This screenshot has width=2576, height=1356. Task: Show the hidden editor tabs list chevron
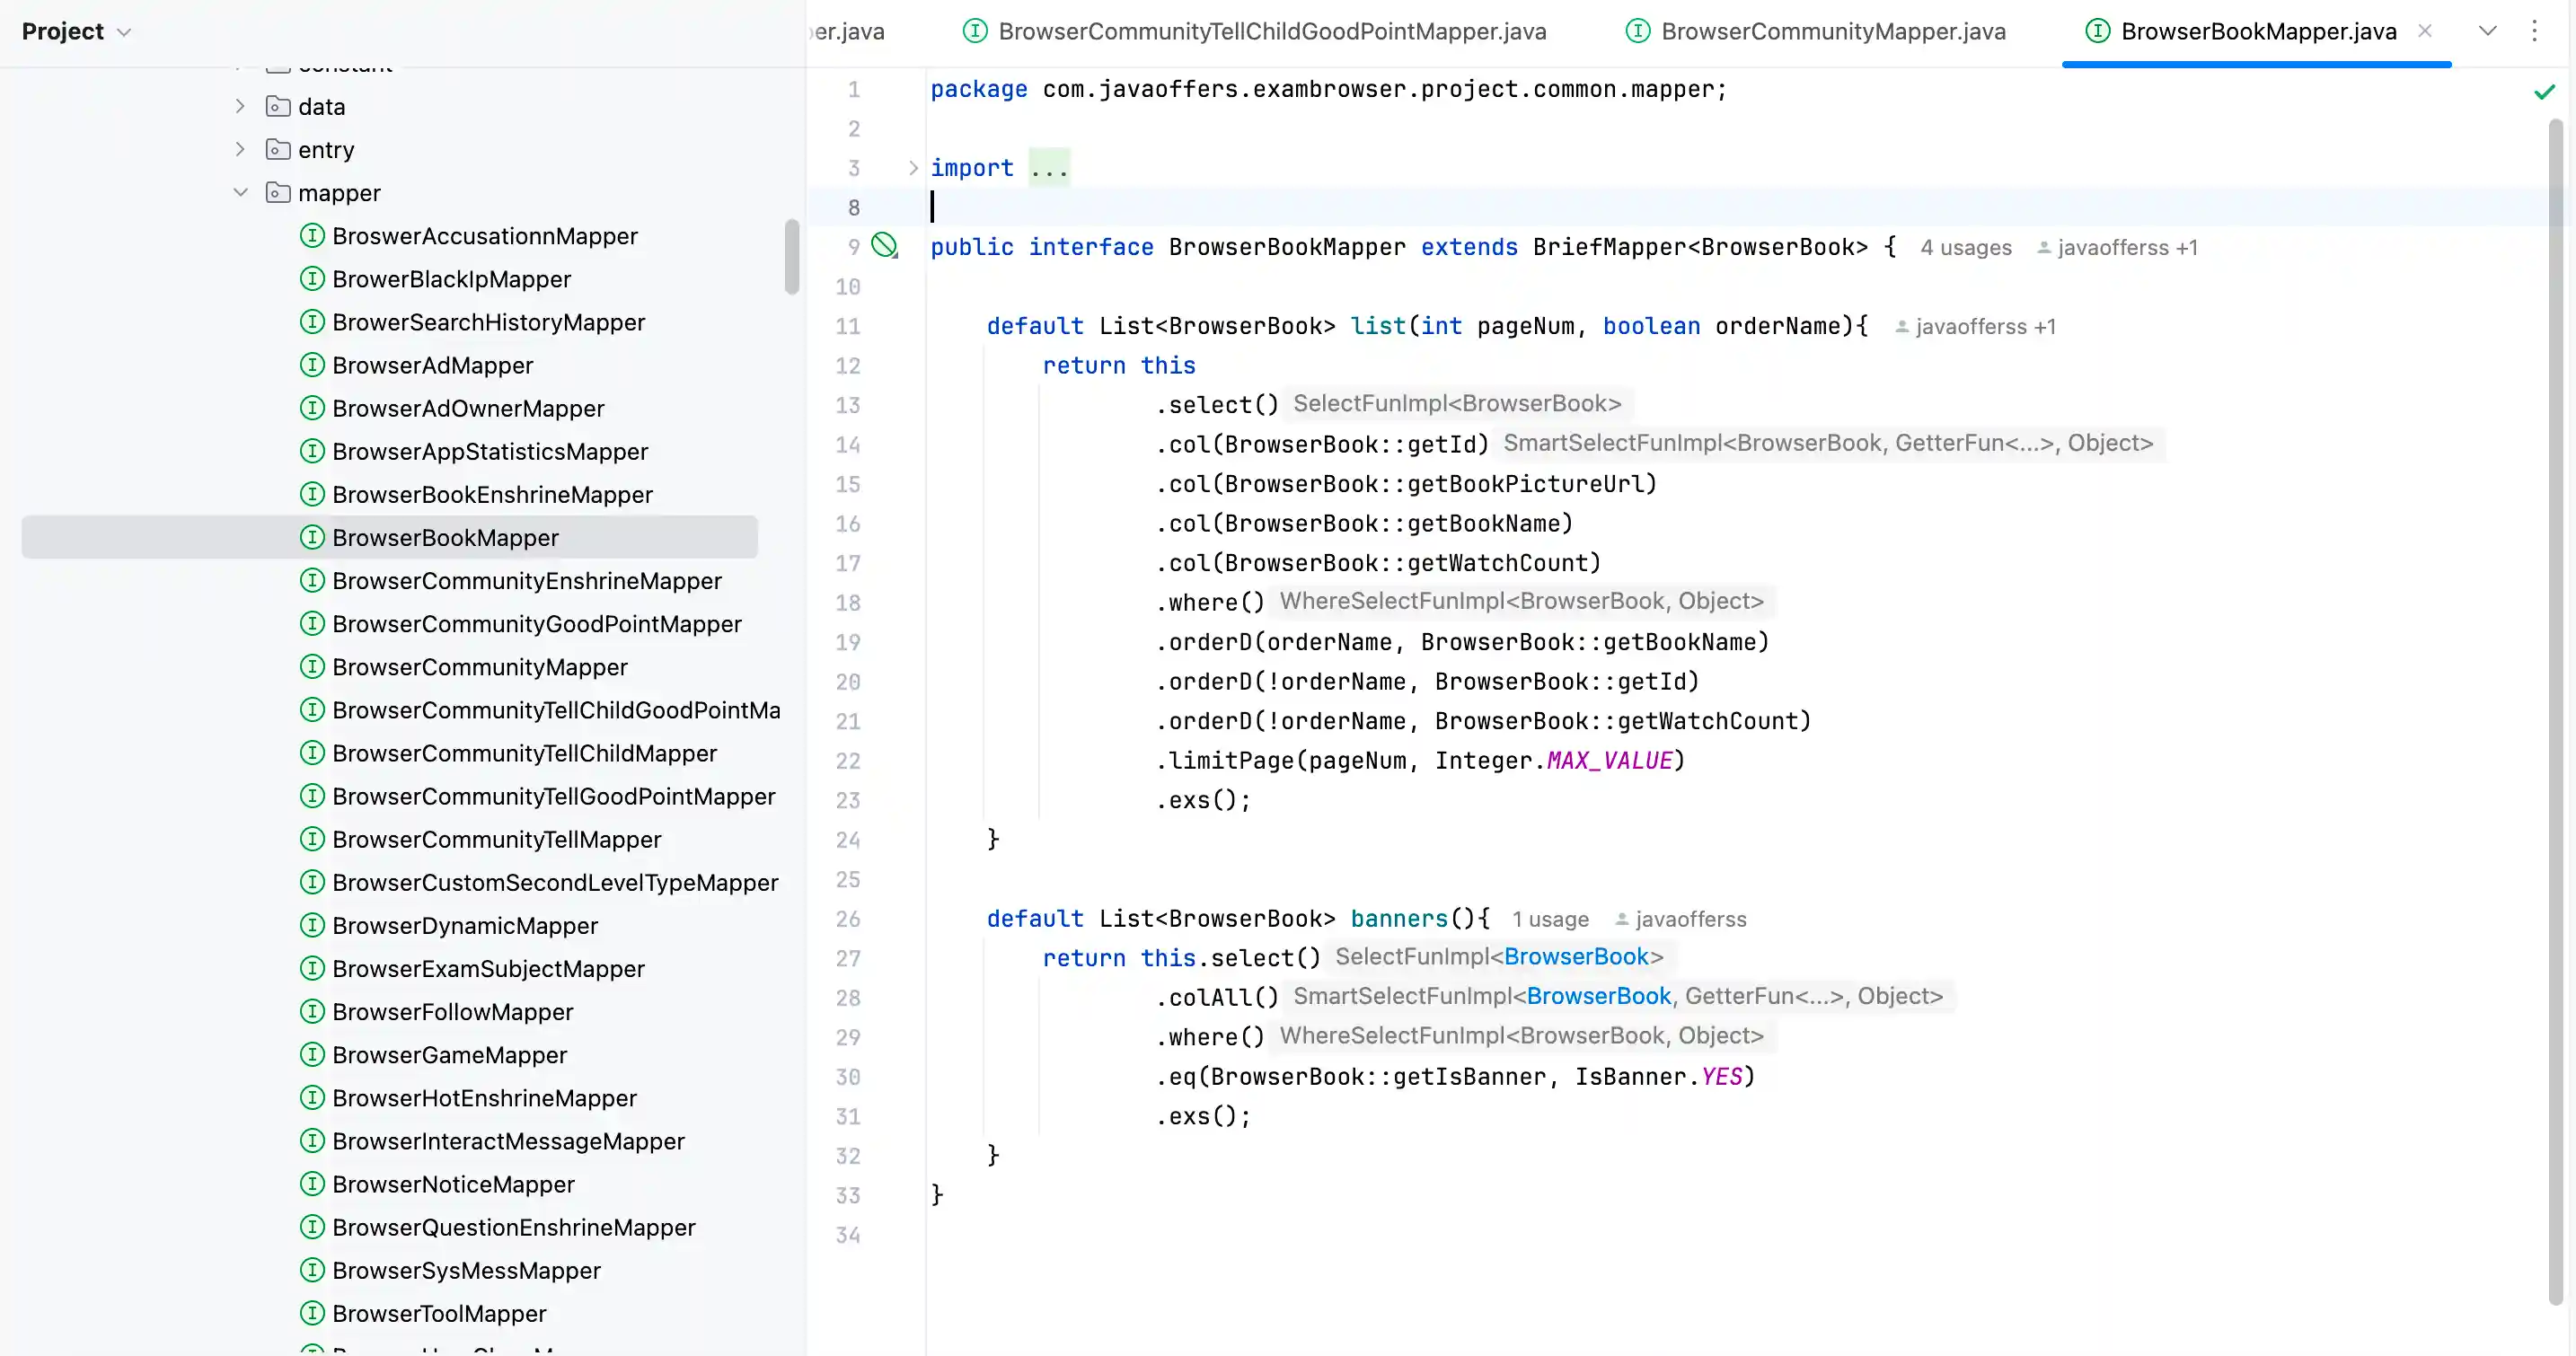[2487, 31]
